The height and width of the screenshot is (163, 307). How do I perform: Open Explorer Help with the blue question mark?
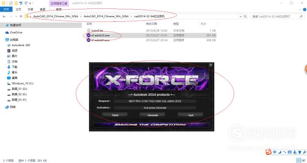click(305, 9)
